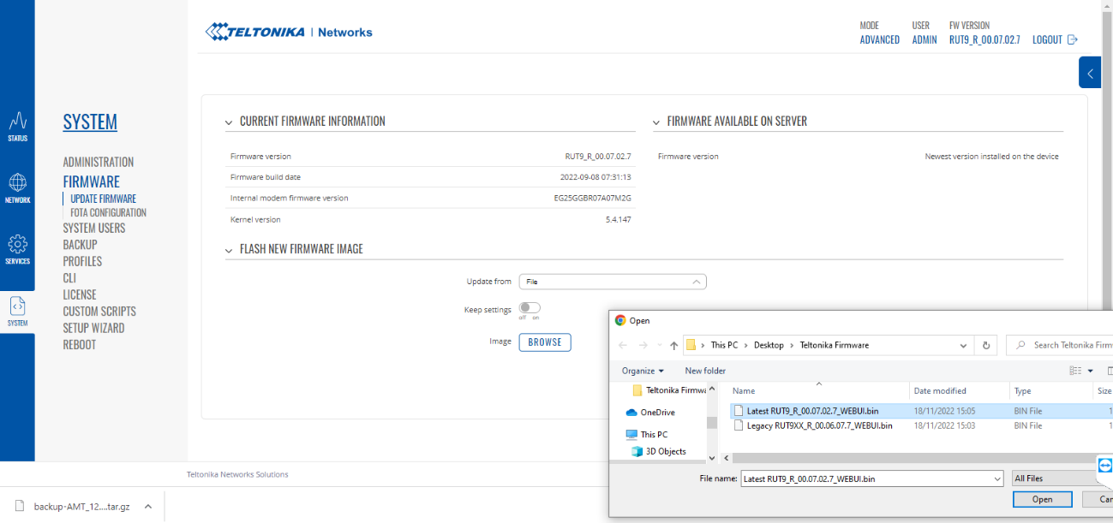The image size is (1113, 523).
Task: Toggle the Keep settings switch
Action: pyautogui.click(x=530, y=310)
